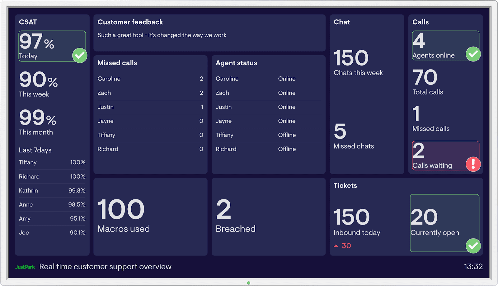The height and width of the screenshot is (286, 498).
Task: Click Joe's 90.1% score
Action: point(78,233)
